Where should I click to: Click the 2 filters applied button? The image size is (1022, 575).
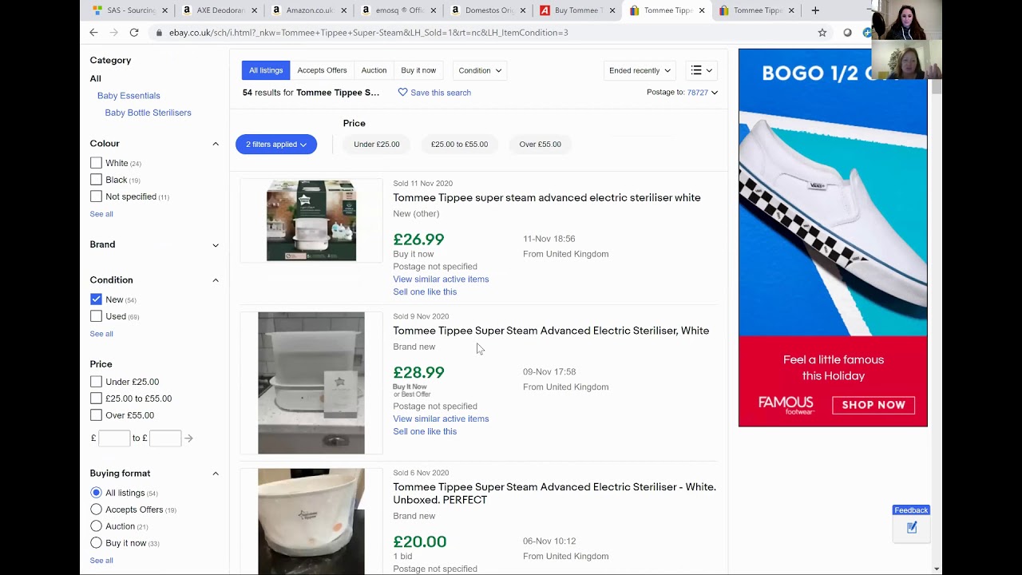[276, 145]
